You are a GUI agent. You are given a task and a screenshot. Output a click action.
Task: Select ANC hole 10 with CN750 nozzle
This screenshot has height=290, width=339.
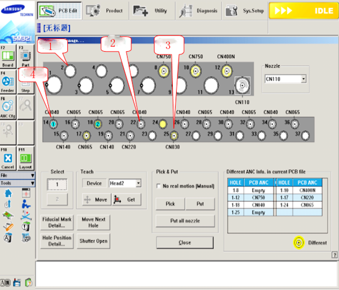[x=195, y=71]
